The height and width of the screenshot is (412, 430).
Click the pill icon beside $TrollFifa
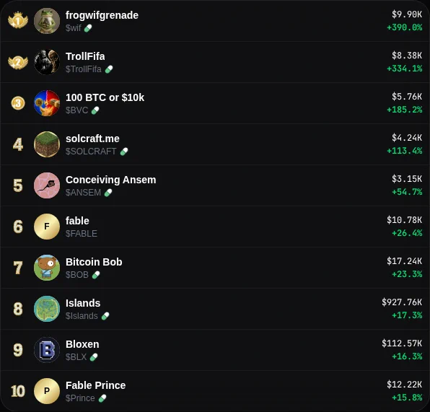(109, 69)
